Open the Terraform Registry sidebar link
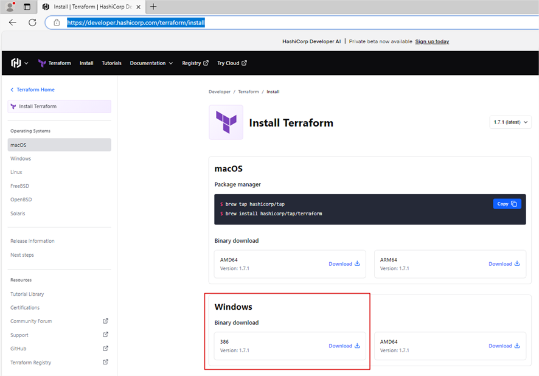The image size is (539, 376). coord(30,363)
